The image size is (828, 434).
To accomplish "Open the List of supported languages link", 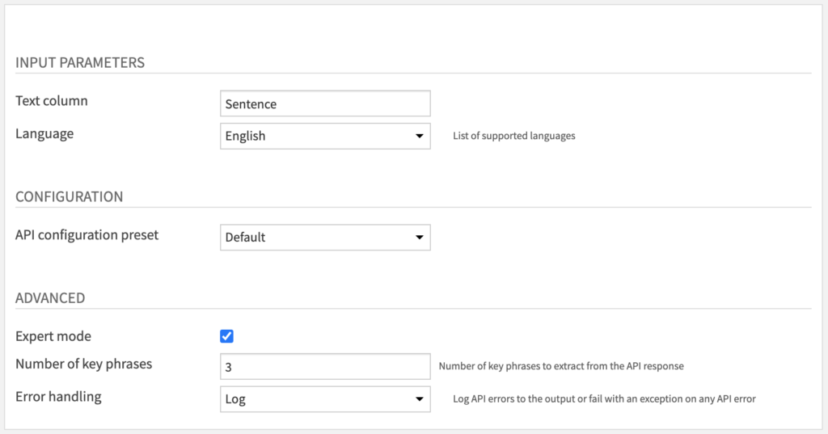I will click(x=513, y=136).
